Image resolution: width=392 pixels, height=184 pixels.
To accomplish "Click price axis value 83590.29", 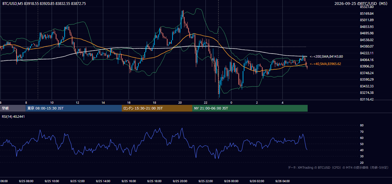I will [x=367, y=79].
